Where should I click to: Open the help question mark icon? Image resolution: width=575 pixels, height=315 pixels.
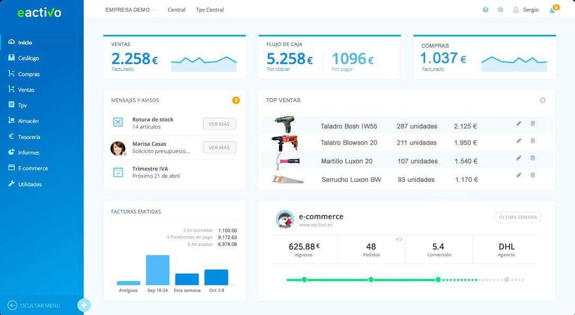coord(486,10)
